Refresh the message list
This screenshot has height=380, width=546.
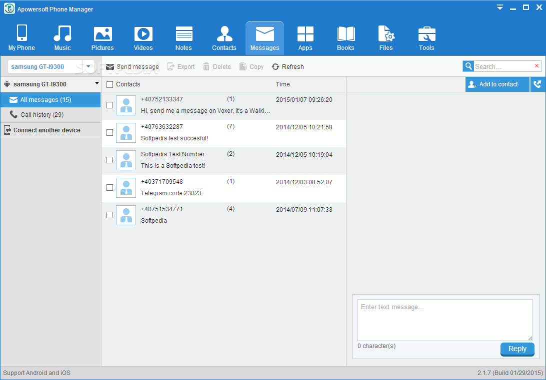coord(288,67)
